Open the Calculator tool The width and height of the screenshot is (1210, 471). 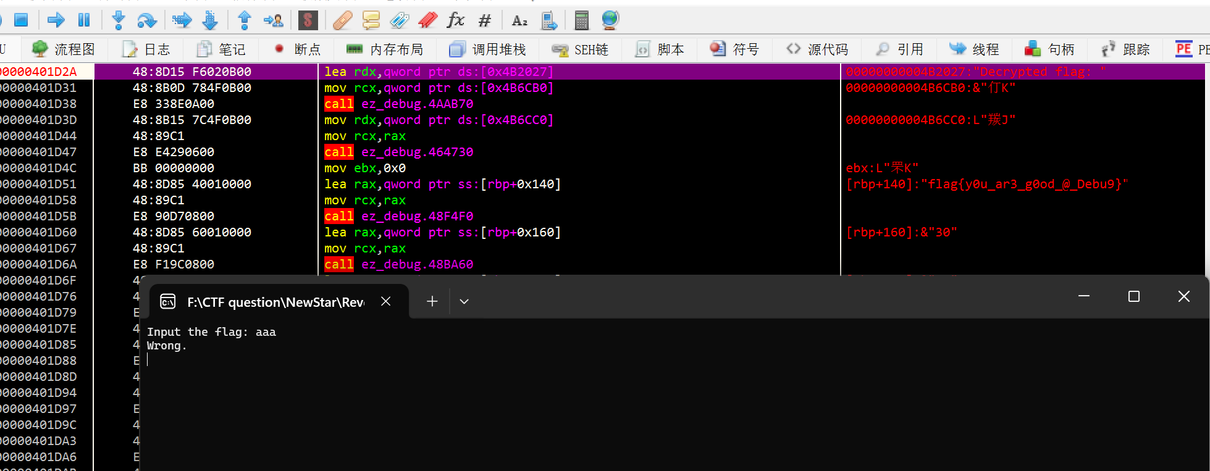pyautogui.click(x=581, y=20)
